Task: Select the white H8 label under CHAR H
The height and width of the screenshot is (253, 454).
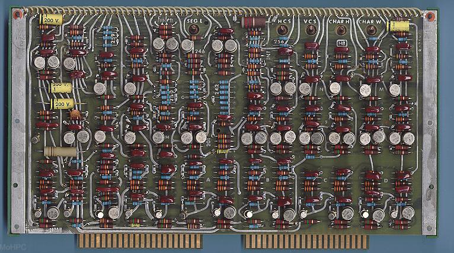Action: 342,43
